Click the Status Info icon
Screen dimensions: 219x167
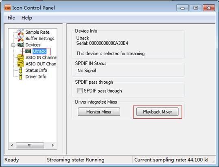21,70
